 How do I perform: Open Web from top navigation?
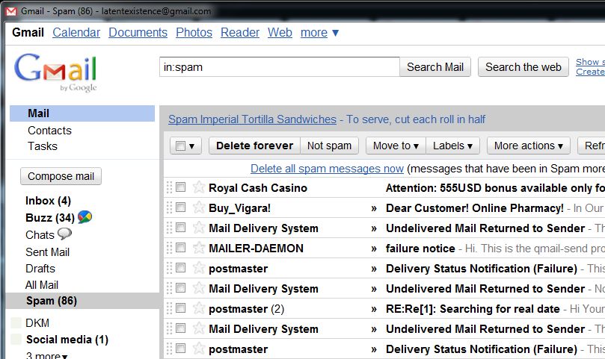[280, 33]
